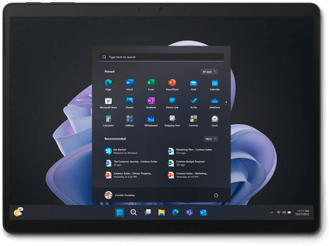The width and height of the screenshot is (329, 246).
Task: Open Outlook from the taskbar
Action: click(x=203, y=212)
